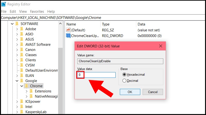The height and width of the screenshot is (115, 206).
Task: Select the NativeMessaging folder icon
Action: (31, 96)
